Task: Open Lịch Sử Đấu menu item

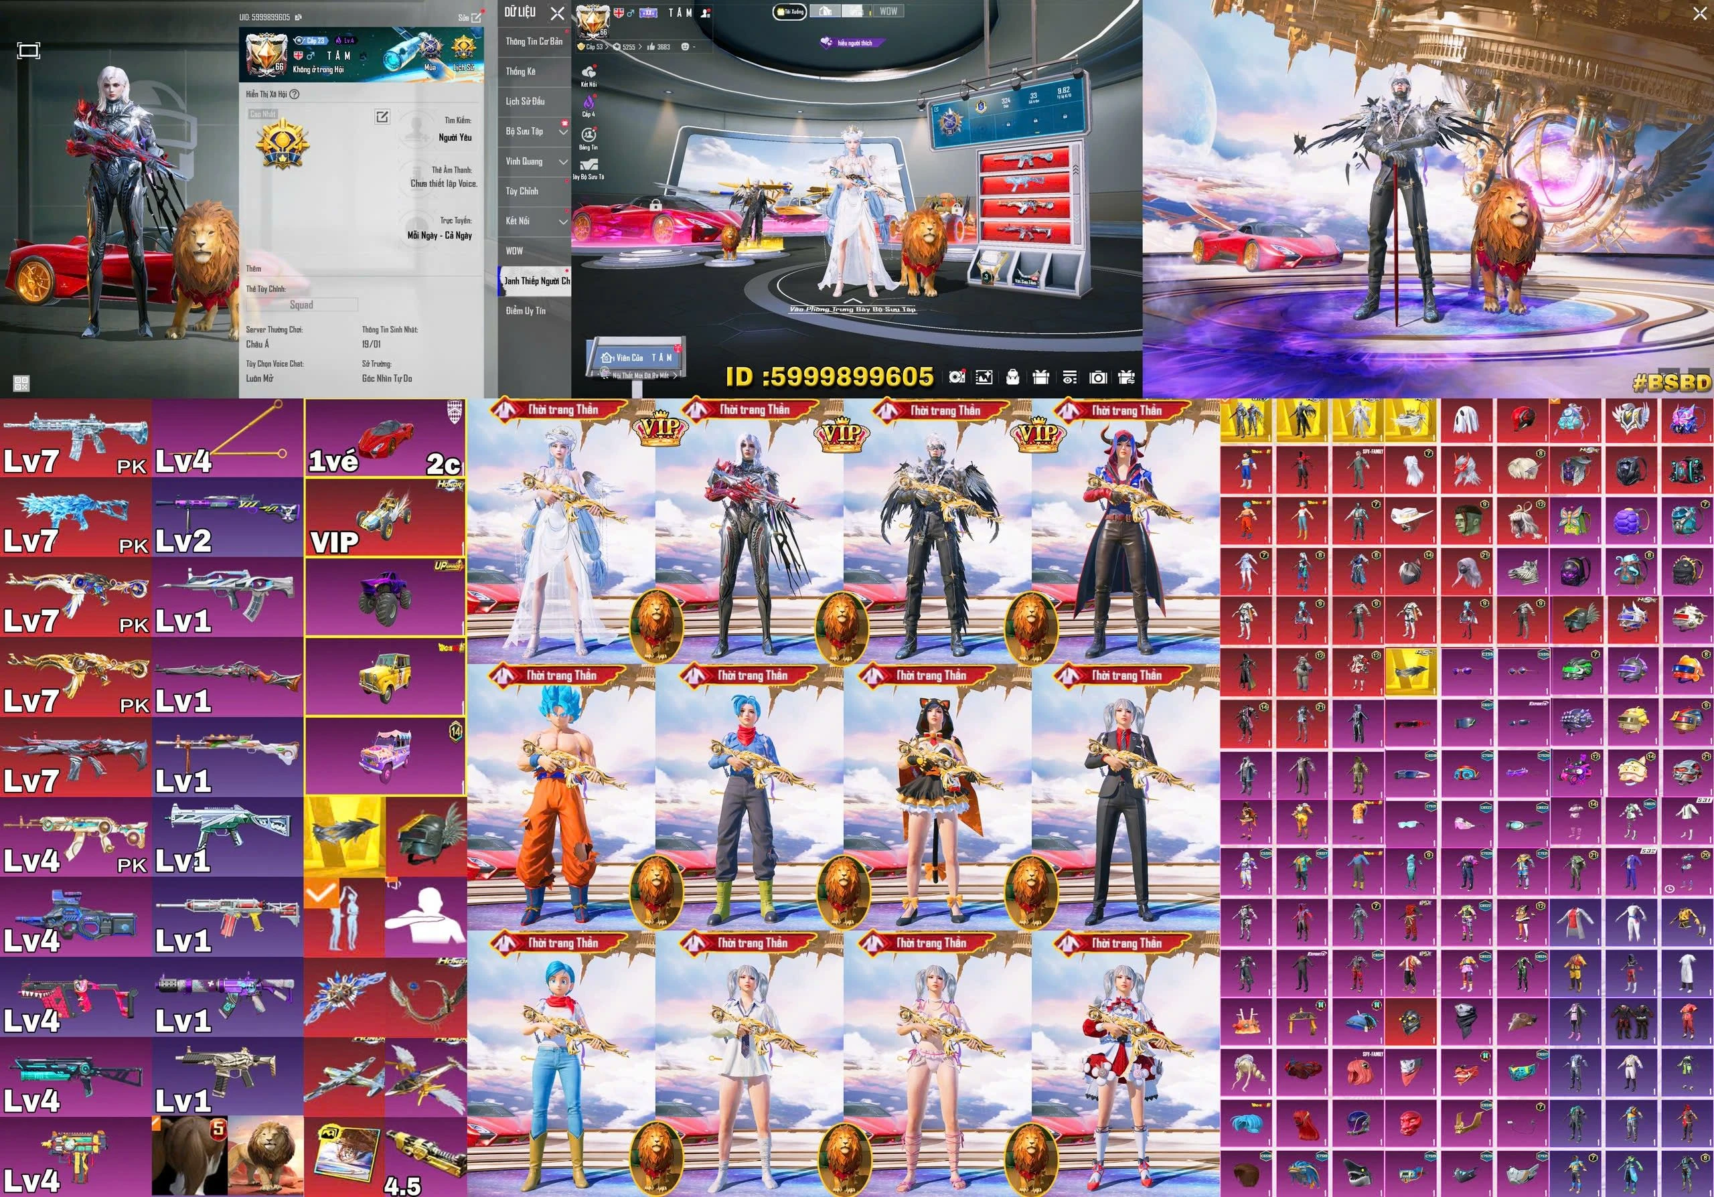Action: coord(534,102)
